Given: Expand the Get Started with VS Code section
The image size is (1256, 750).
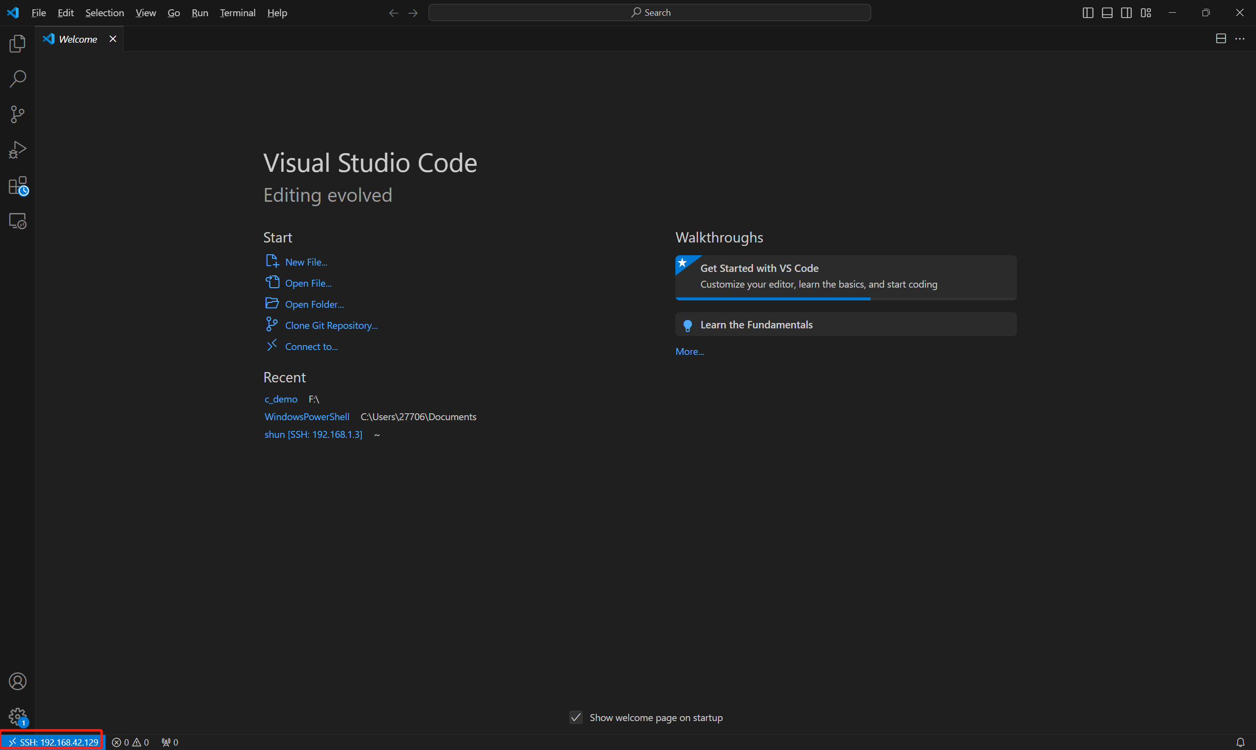Looking at the screenshot, I should click(x=845, y=275).
